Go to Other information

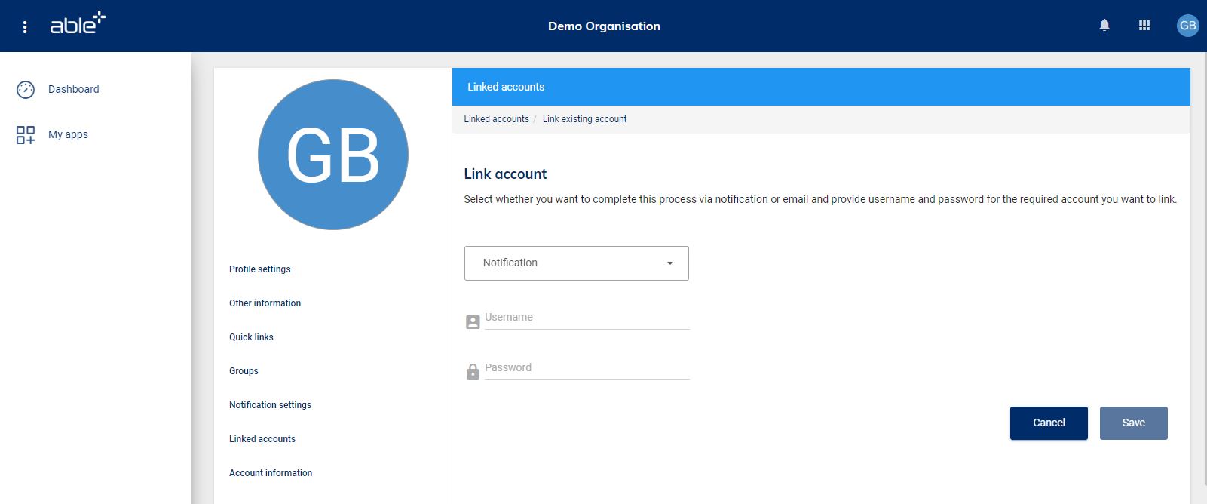[265, 303]
